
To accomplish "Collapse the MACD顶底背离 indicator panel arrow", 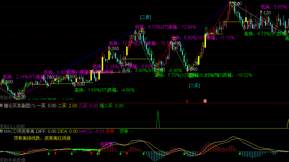I will click(1, 131).
